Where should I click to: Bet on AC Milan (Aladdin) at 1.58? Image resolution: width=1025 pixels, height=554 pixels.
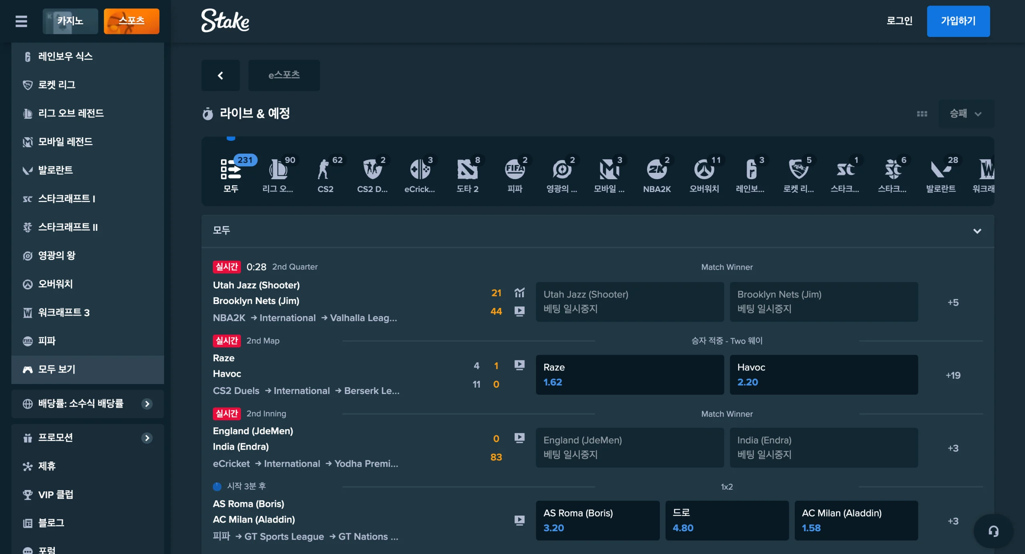856,520
